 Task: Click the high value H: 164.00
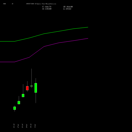(x=68, y=7)
